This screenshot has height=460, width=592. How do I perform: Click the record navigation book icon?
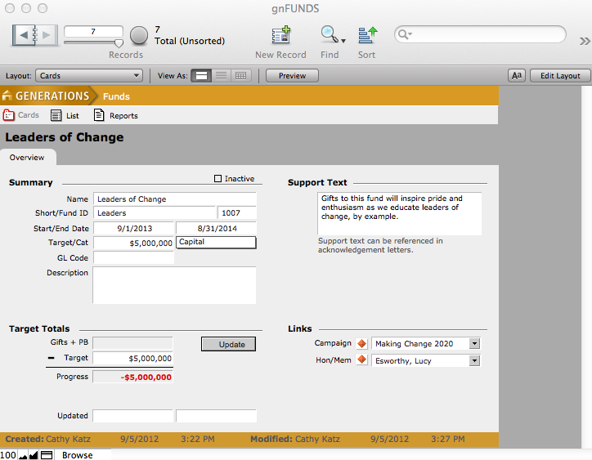pyautogui.click(x=35, y=35)
